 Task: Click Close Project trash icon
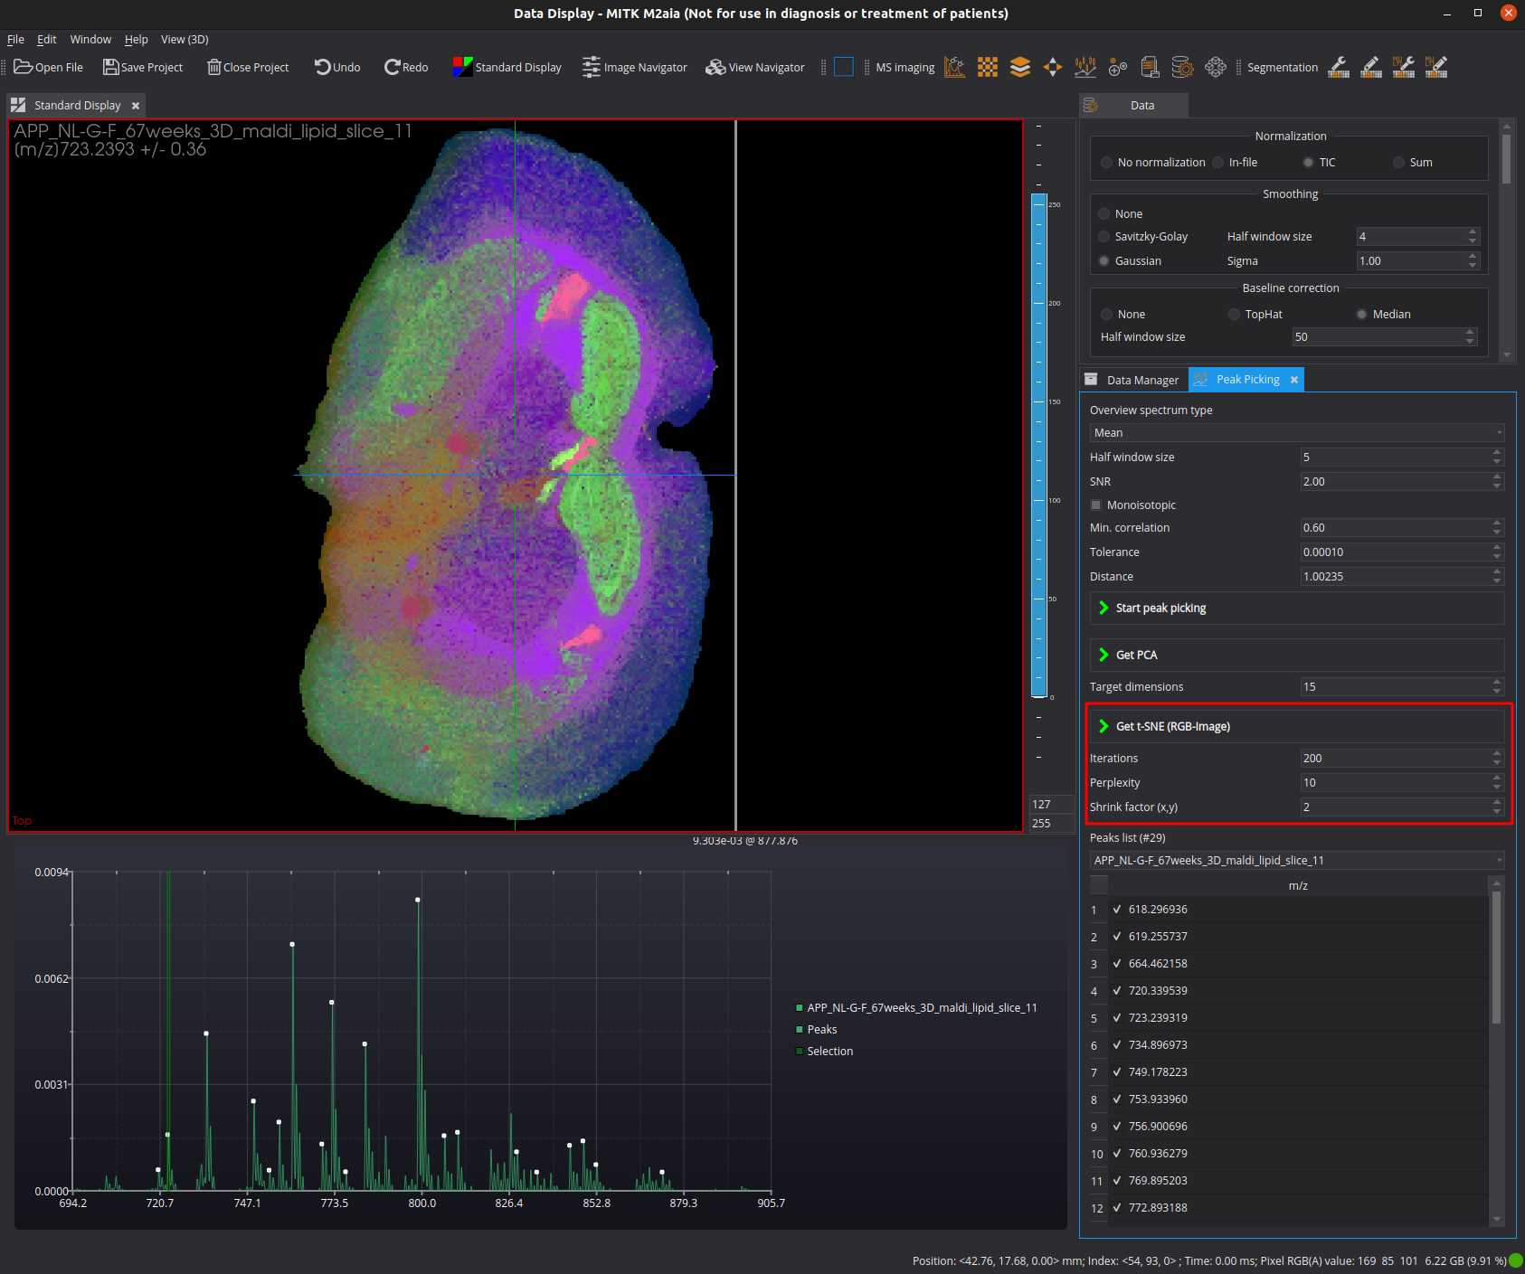214,67
